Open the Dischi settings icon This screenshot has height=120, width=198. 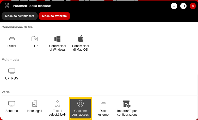[x=12, y=39]
